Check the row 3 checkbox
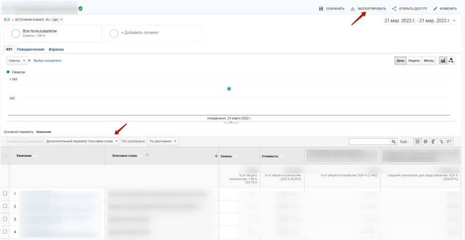The width and height of the screenshot is (465, 240). 5,219
